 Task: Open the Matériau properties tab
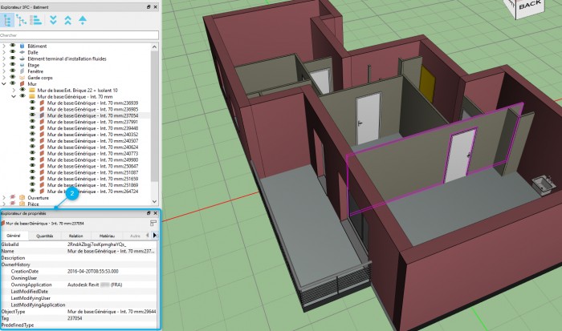point(107,236)
